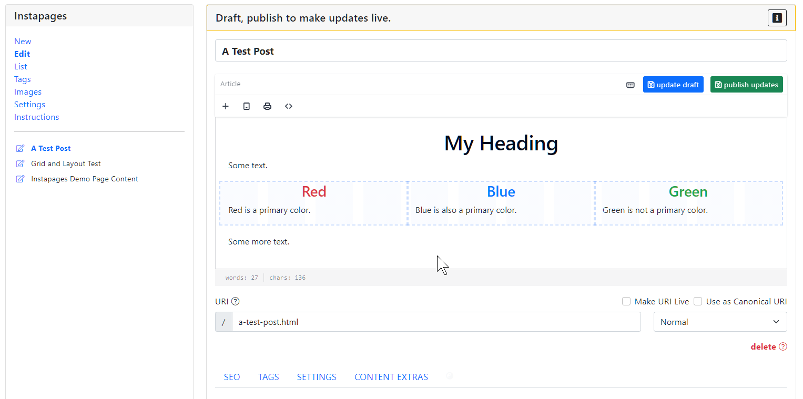Image resolution: width=803 pixels, height=399 pixels.
Task: Click the plus add-block icon in editor toolbar
Action: (226, 106)
